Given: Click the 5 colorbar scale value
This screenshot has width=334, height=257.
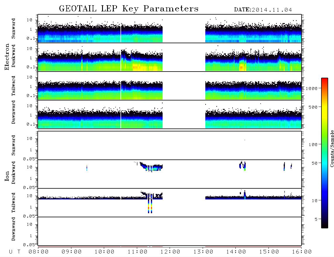Looking at the screenshot, I should click(316, 219).
